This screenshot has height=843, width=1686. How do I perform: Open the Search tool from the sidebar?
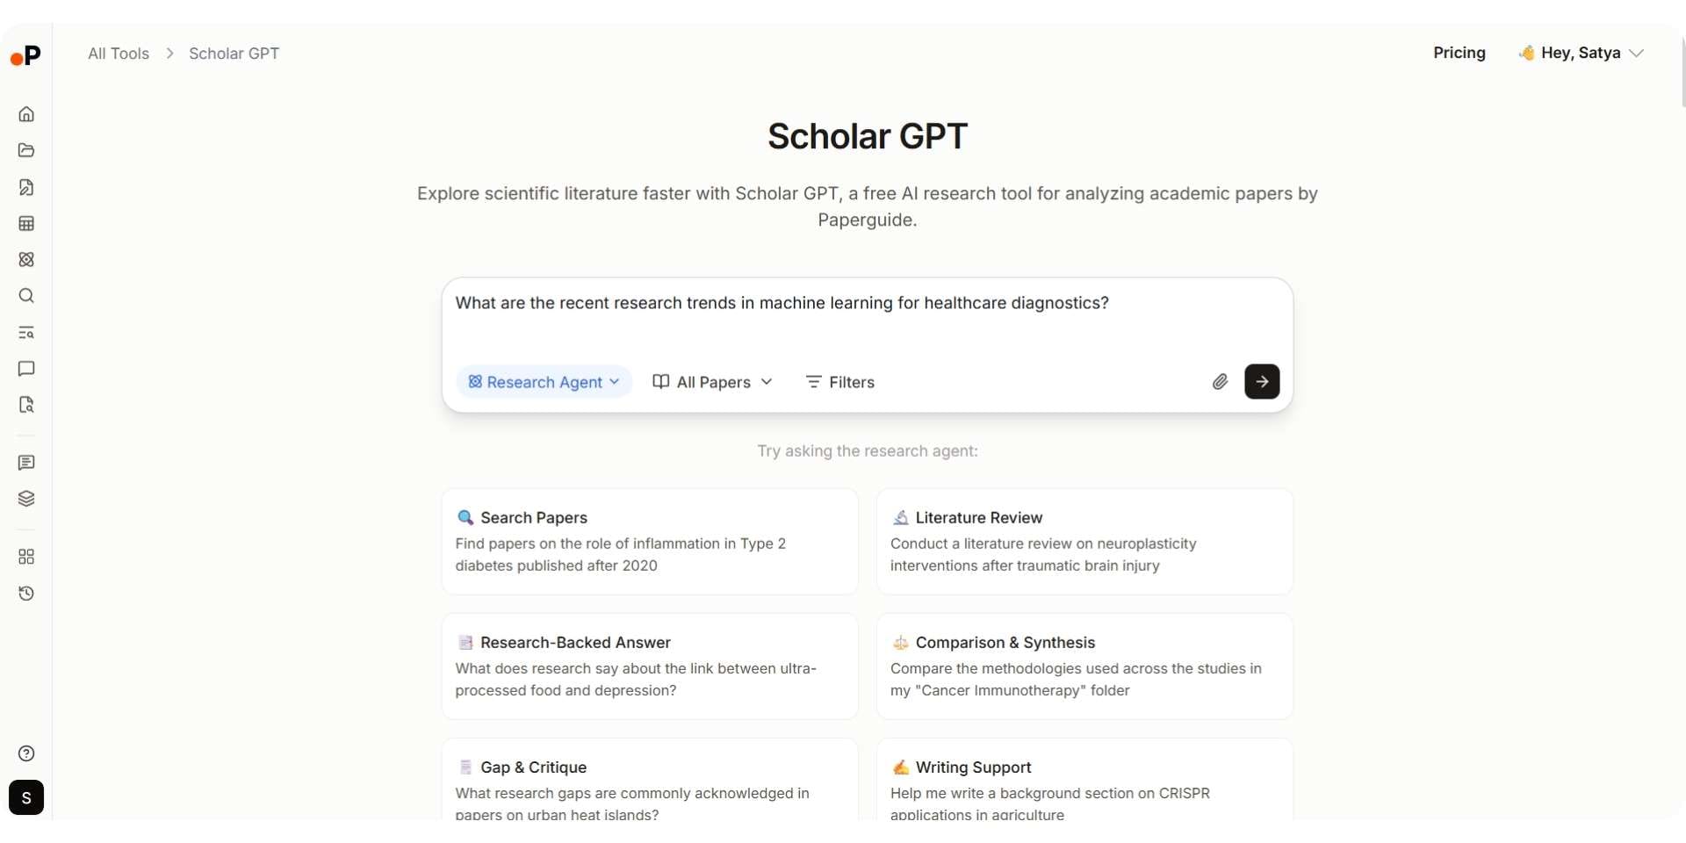26,296
